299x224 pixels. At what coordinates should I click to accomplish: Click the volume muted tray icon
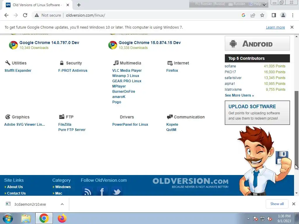(x=270, y=219)
